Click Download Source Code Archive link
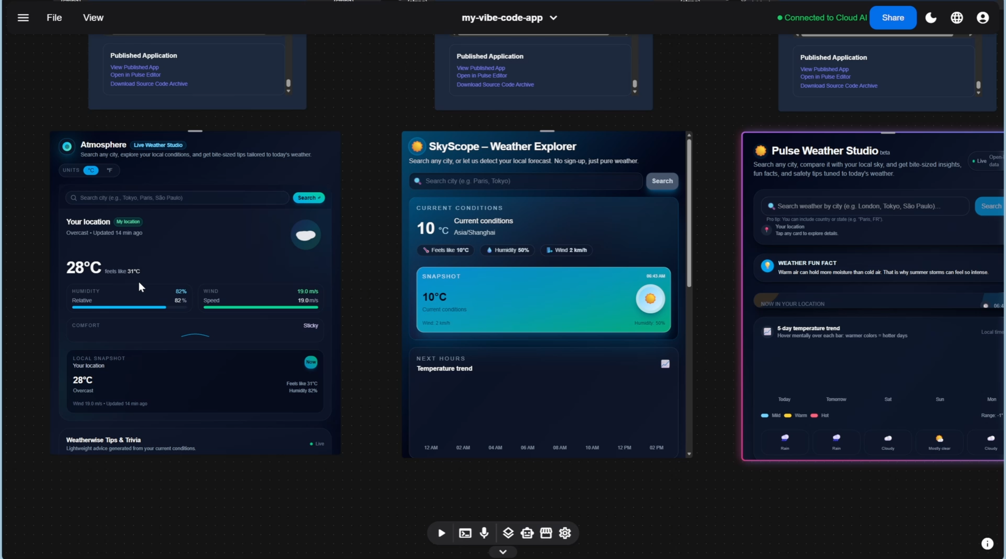The width and height of the screenshot is (1006, 559). pos(149,83)
